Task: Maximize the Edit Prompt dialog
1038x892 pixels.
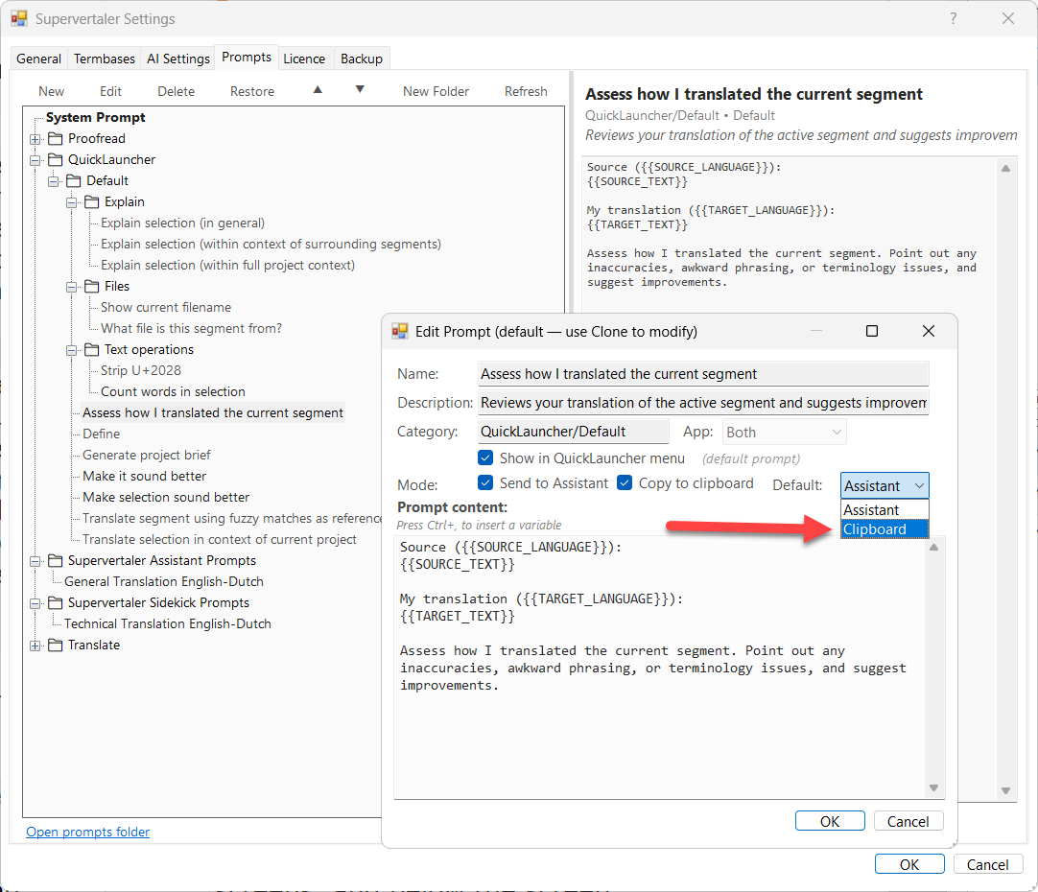Action: [x=872, y=331]
